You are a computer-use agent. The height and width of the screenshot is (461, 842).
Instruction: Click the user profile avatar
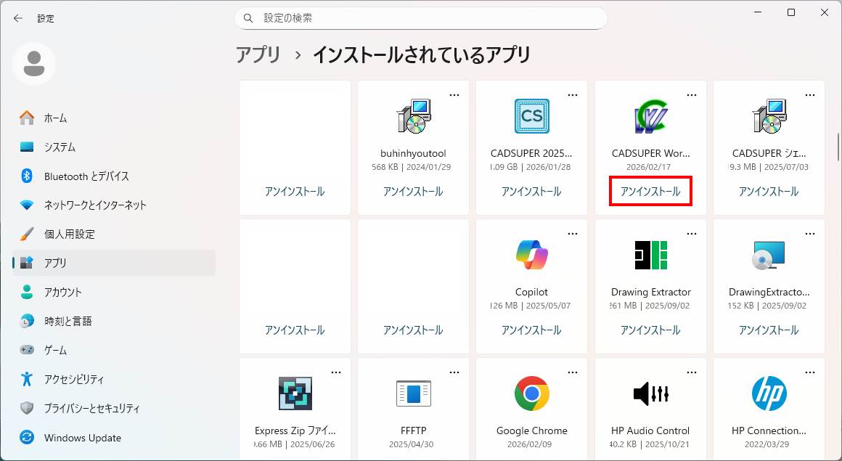tap(34, 64)
